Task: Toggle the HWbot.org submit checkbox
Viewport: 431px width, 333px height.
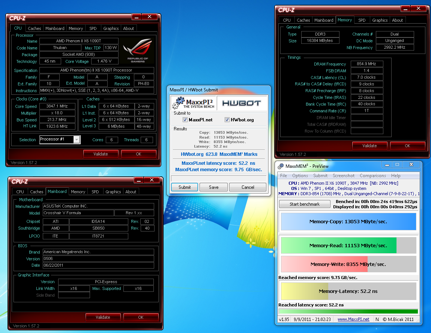Action: tap(227, 120)
